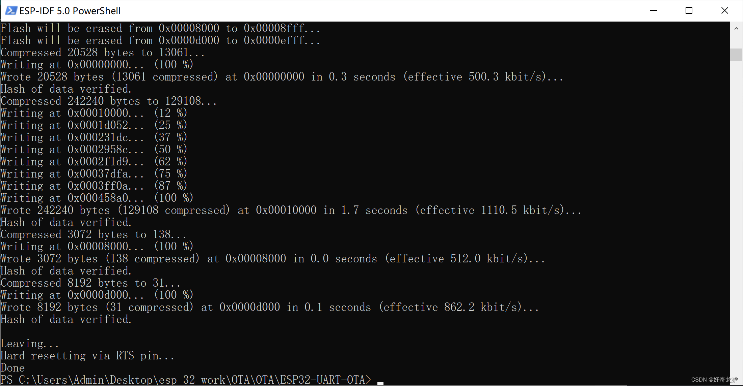
Task: Open the PowerShell window system menu icon
Action: 11,10
